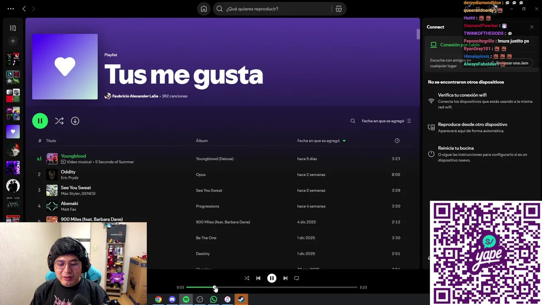Open 'Fecha en que se agregó' sort dropdown

click(x=386, y=121)
